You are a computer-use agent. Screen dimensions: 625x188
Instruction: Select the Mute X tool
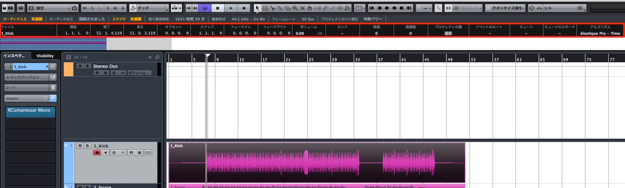(x=302, y=8)
